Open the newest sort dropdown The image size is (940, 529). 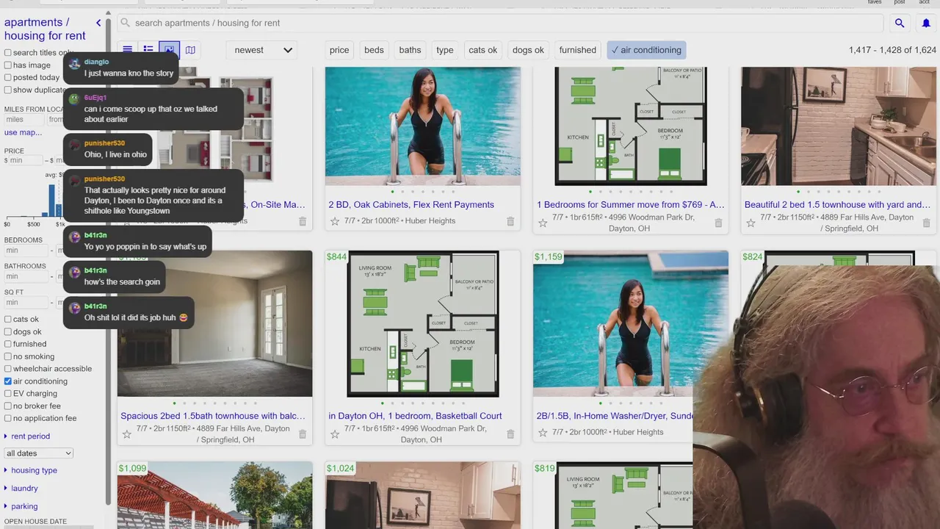[263, 50]
